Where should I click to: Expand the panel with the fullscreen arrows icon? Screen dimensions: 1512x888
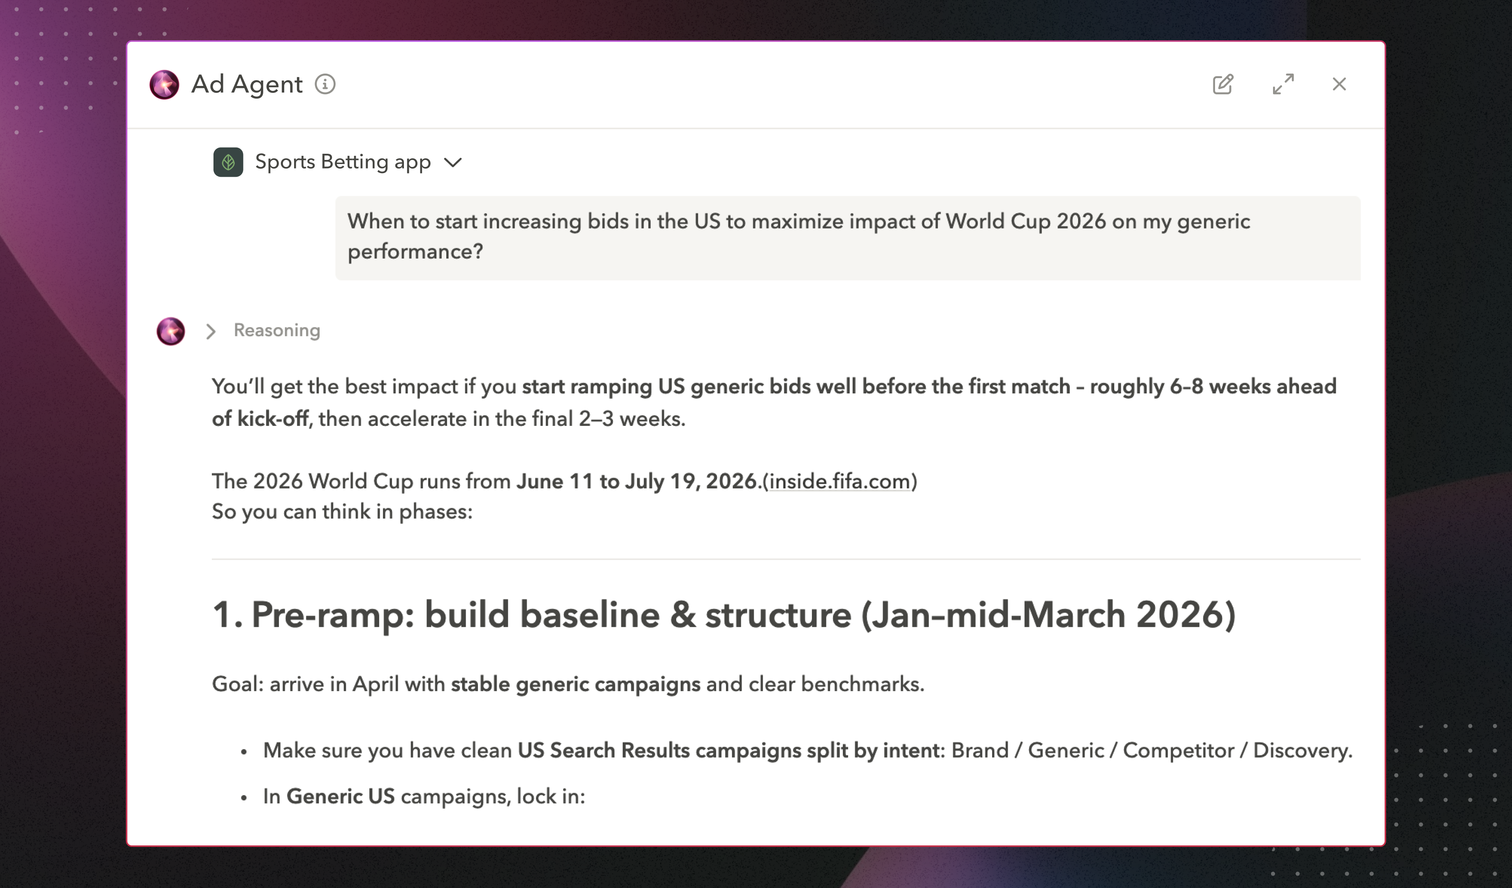point(1283,85)
